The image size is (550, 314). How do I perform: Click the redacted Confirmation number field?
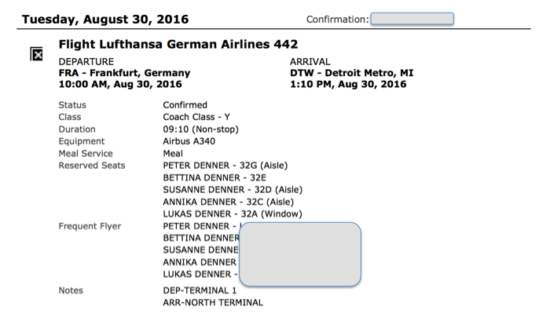tap(412, 19)
